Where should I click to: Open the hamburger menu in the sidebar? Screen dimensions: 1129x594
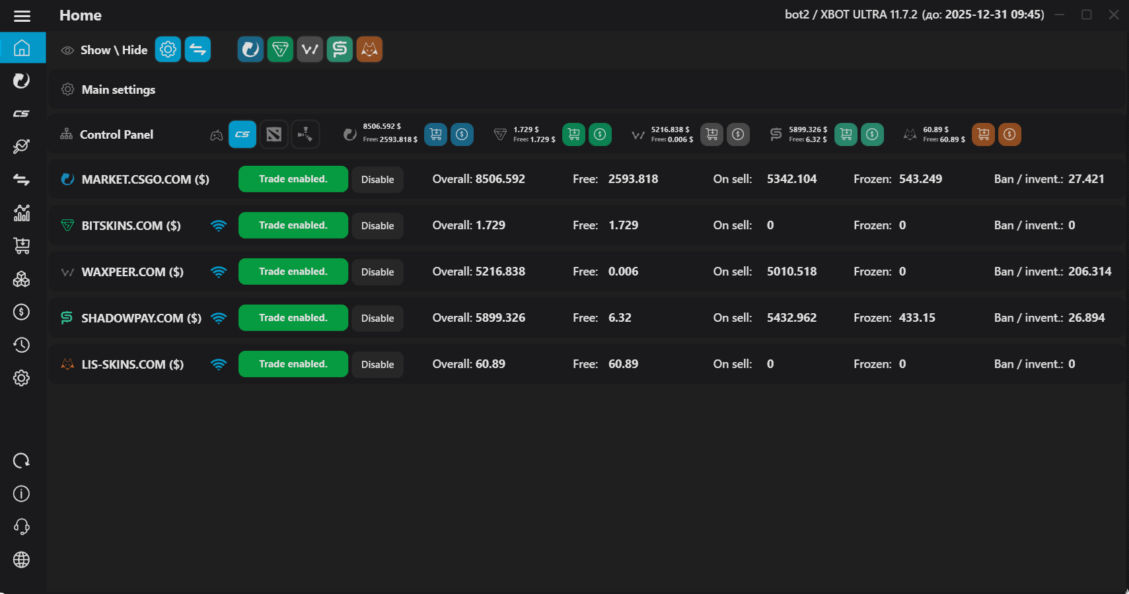22,16
